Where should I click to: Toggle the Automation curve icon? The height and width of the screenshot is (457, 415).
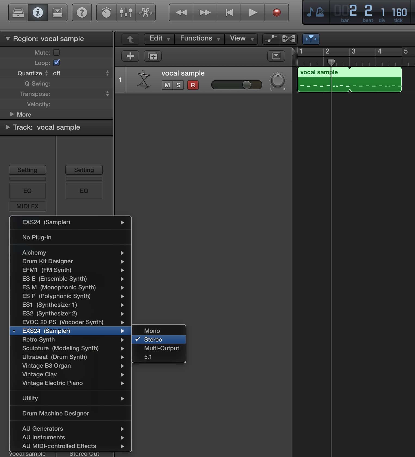coord(271,39)
